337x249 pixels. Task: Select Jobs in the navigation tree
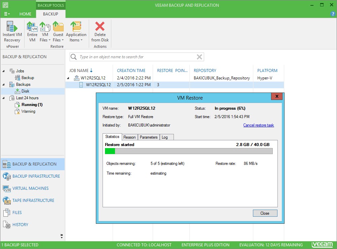click(x=20, y=71)
